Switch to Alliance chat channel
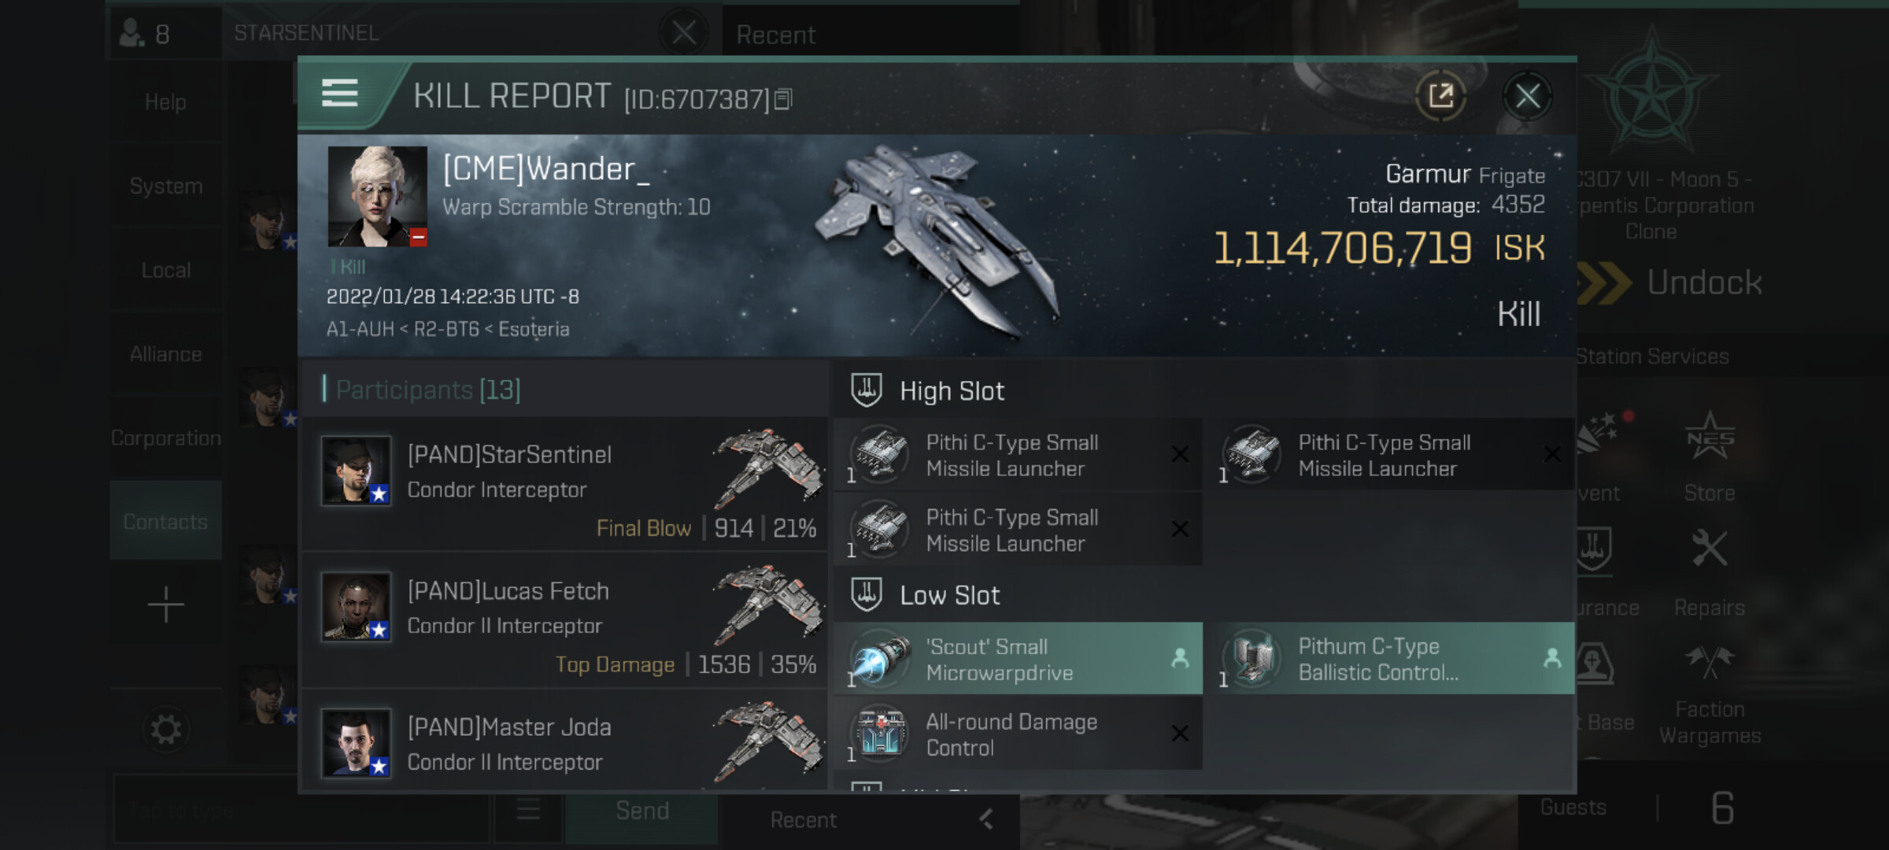This screenshot has height=850, width=1889. click(x=166, y=354)
